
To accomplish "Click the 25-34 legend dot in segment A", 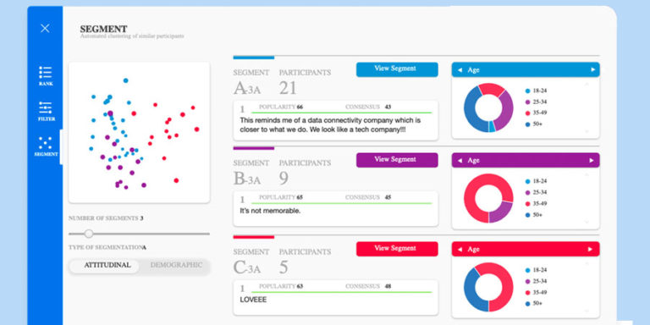I will (x=528, y=102).
